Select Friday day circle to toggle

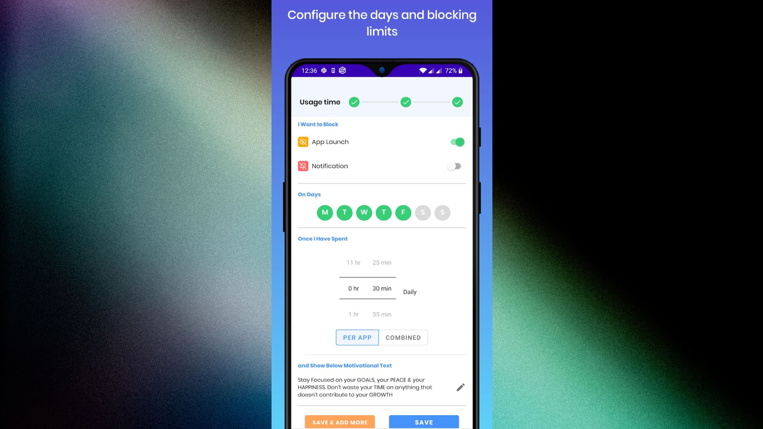403,213
